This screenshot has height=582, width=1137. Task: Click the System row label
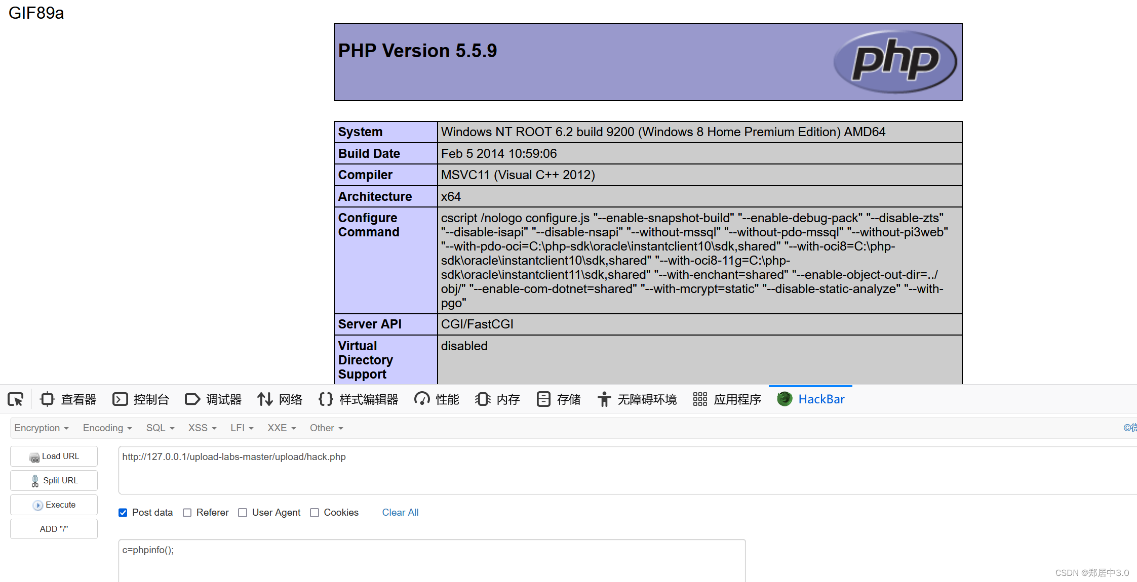point(360,132)
